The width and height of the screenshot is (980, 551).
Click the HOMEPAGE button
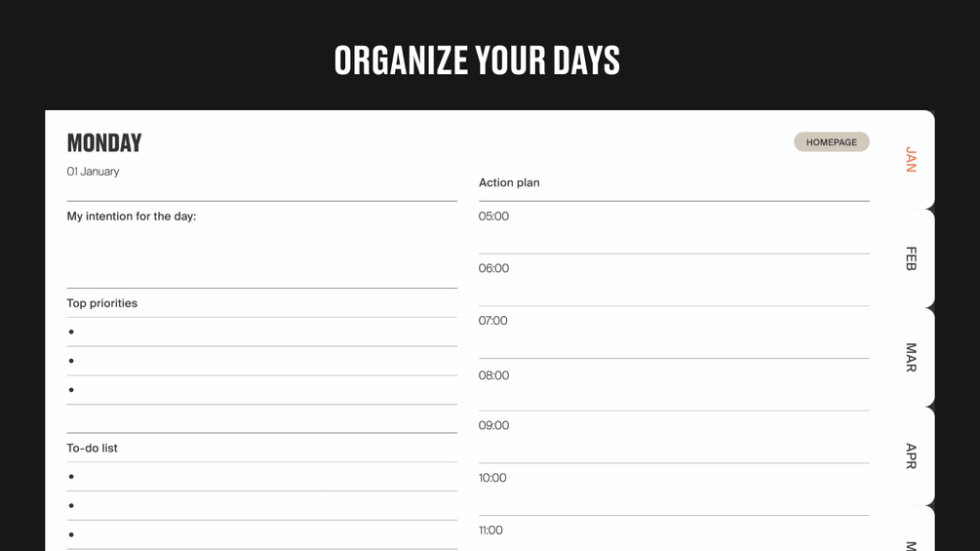point(831,142)
